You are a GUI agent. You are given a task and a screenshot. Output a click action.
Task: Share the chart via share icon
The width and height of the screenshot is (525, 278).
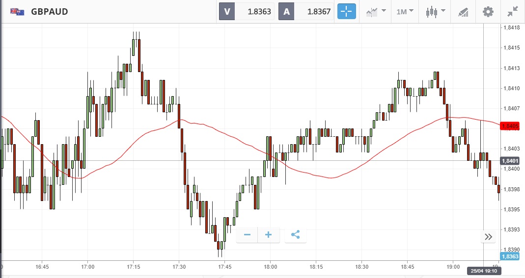click(295, 234)
